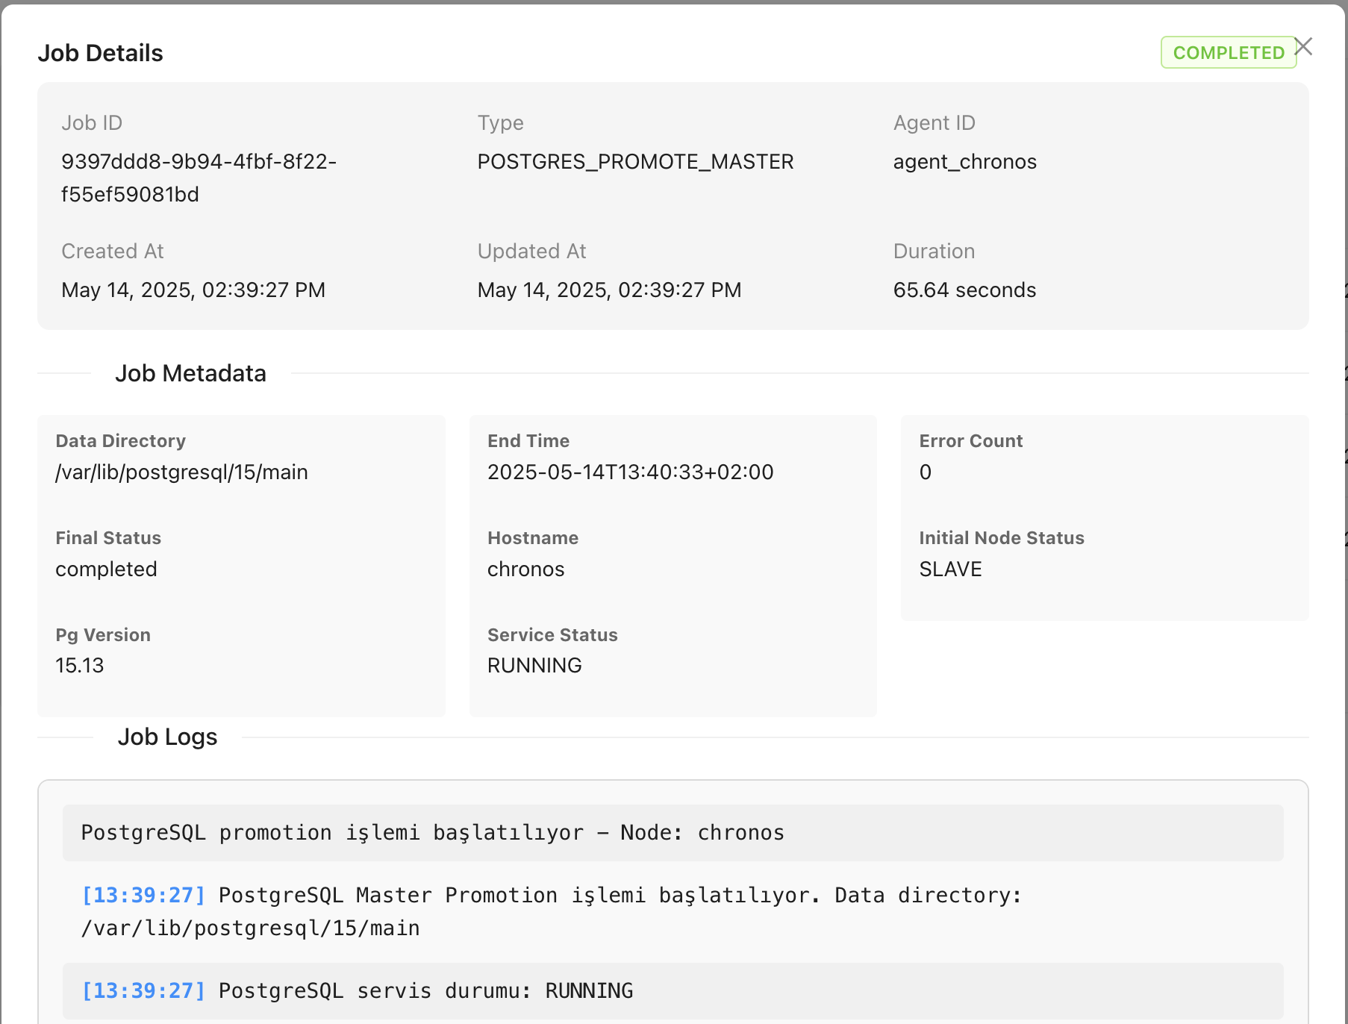Click the agent_chronos Agent ID
Screen dimensions: 1348x1024
964,161
